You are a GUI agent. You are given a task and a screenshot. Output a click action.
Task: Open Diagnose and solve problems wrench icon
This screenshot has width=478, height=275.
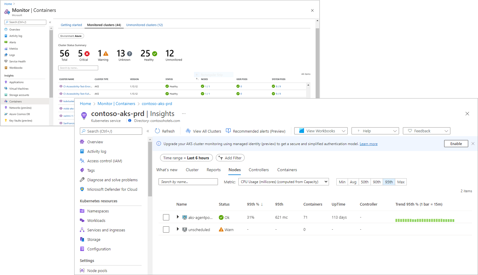click(x=82, y=180)
